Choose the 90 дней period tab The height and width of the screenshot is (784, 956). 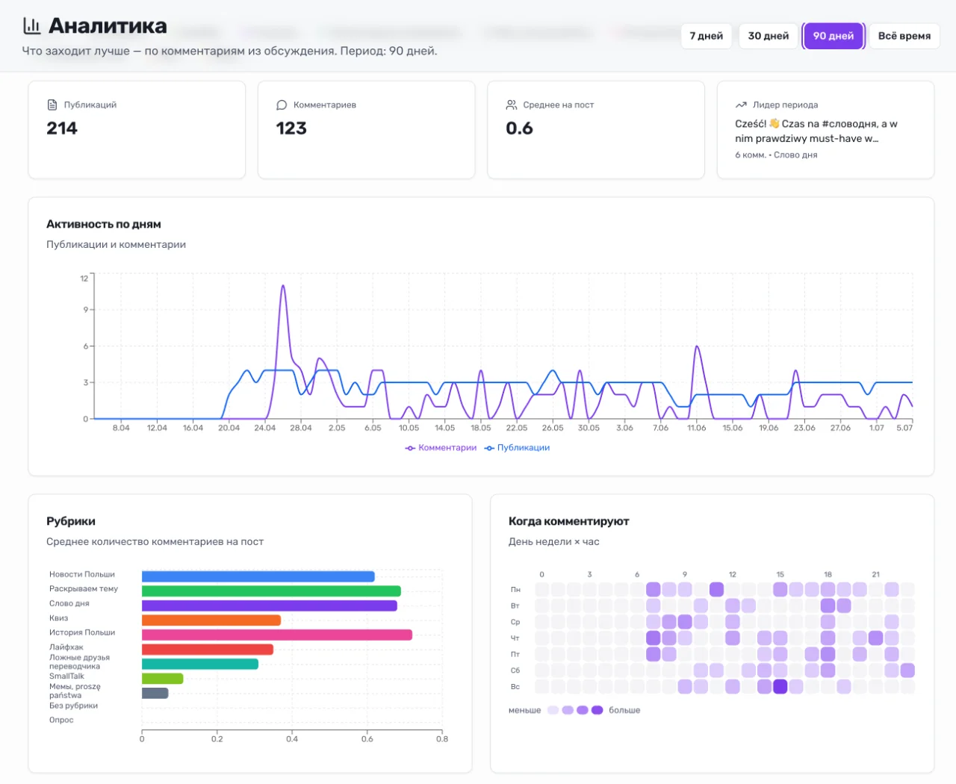[834, 36]
